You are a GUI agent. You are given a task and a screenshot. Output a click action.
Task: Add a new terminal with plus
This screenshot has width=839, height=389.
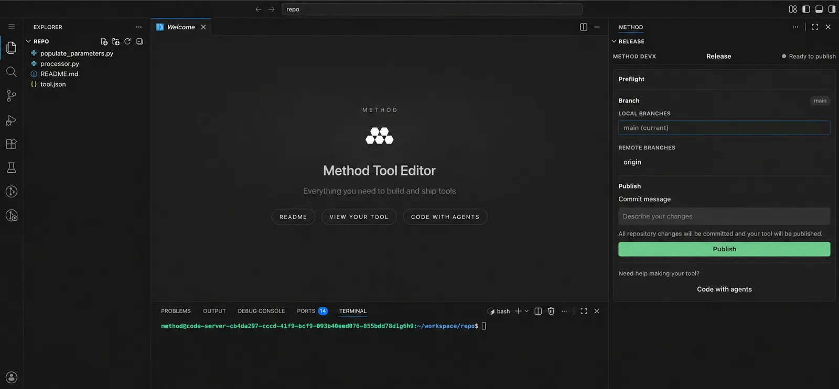pos(518,311)
